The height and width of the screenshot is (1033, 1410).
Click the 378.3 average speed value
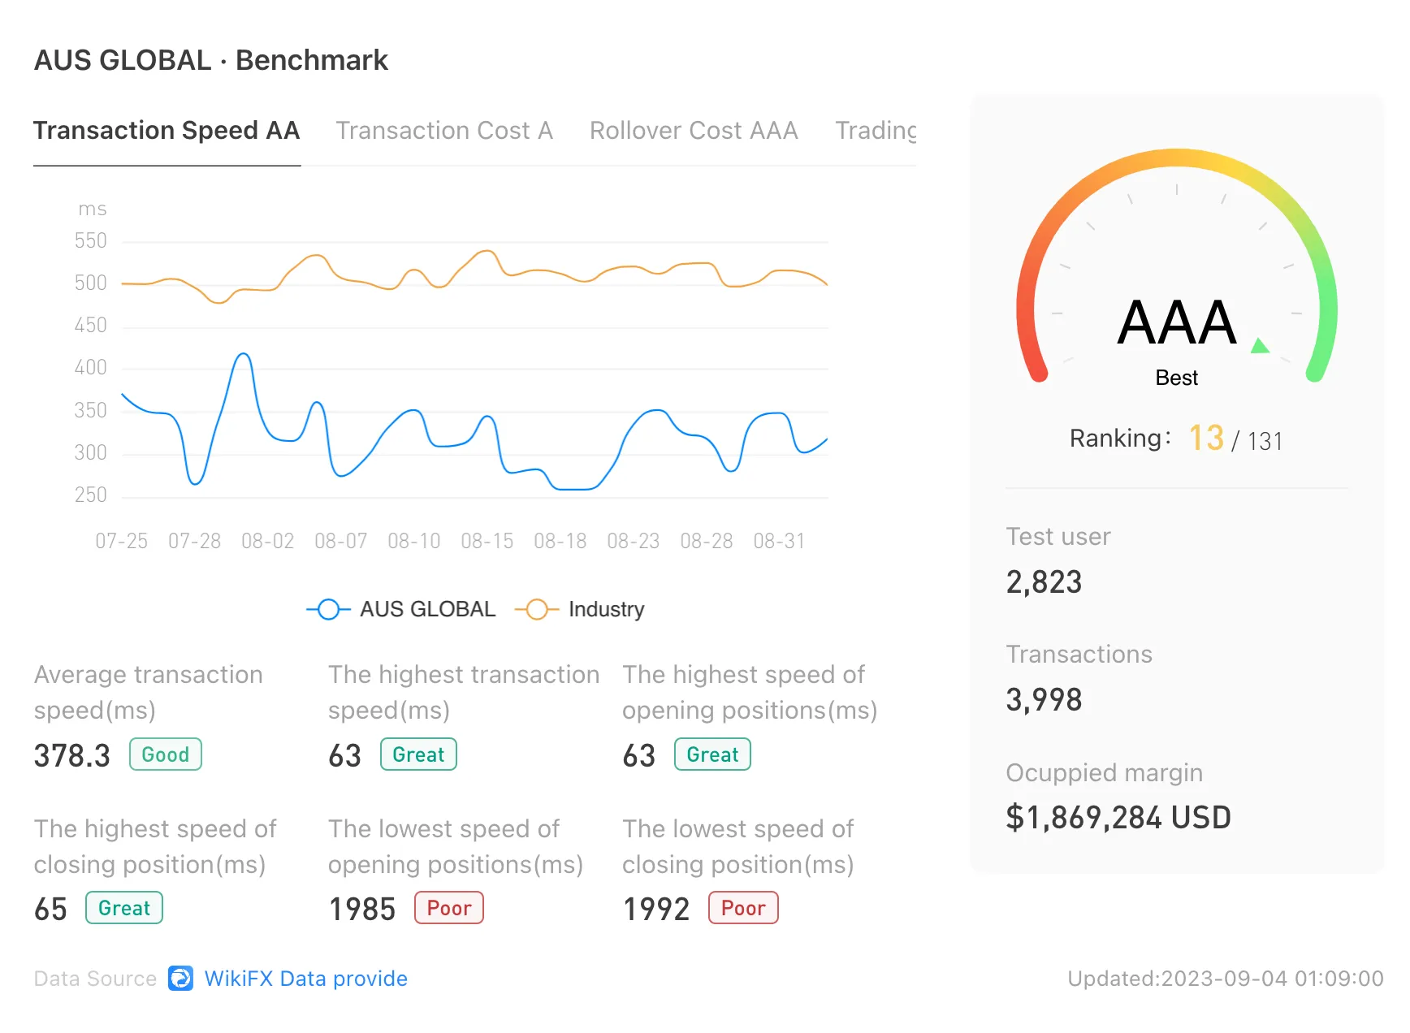(x=71, y=755)
